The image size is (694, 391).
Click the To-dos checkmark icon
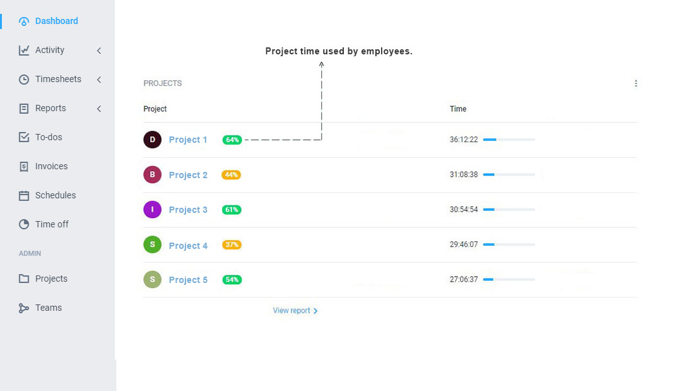(24, 137)
